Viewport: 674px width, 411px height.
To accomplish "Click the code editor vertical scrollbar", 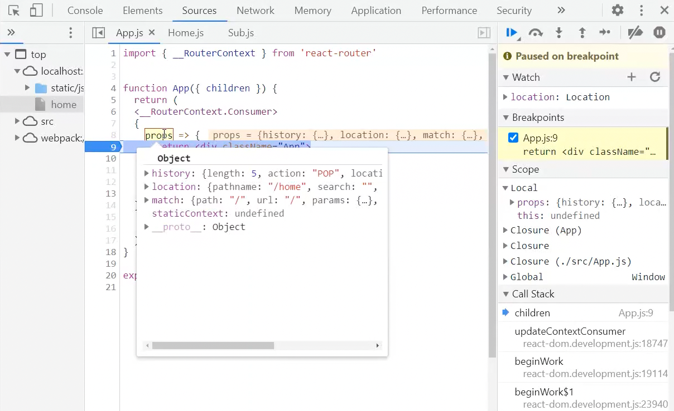I will point(492,205).
